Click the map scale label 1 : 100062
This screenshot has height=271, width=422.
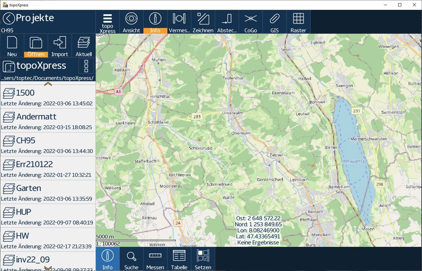point(108,244)
